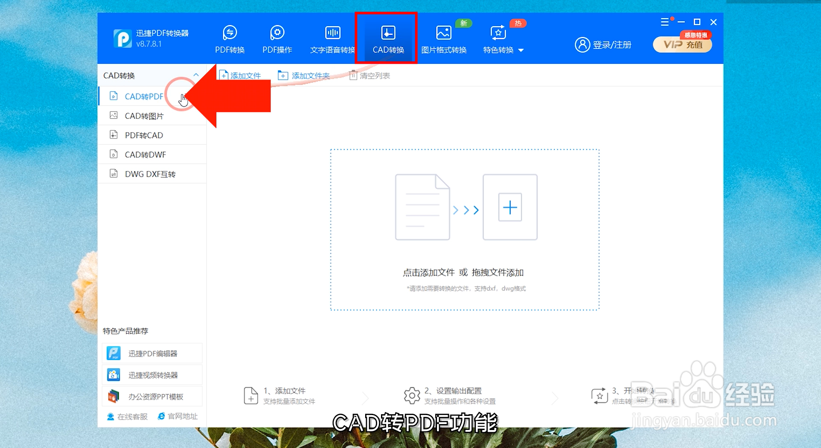
Task: Click the step 3 convert icon
Action: (x=600, y=396)
